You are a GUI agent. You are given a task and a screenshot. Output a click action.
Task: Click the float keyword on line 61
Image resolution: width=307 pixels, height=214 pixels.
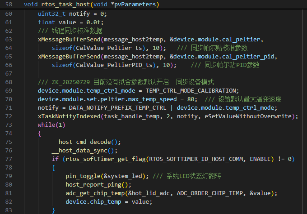pos(47,22)
